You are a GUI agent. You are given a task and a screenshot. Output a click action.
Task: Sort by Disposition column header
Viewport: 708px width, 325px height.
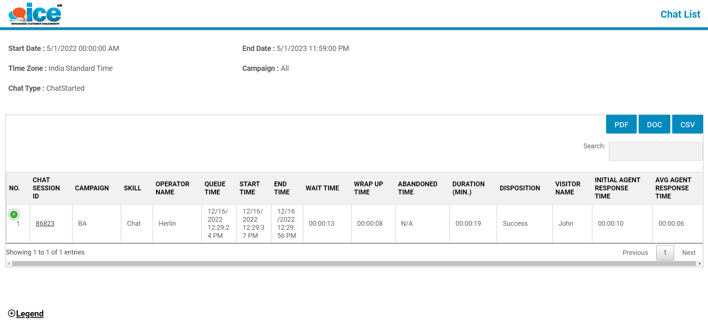click(520, 188)
